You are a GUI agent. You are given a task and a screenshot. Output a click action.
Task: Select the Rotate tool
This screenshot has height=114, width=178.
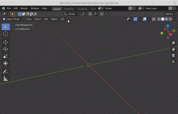pos(6,49)
